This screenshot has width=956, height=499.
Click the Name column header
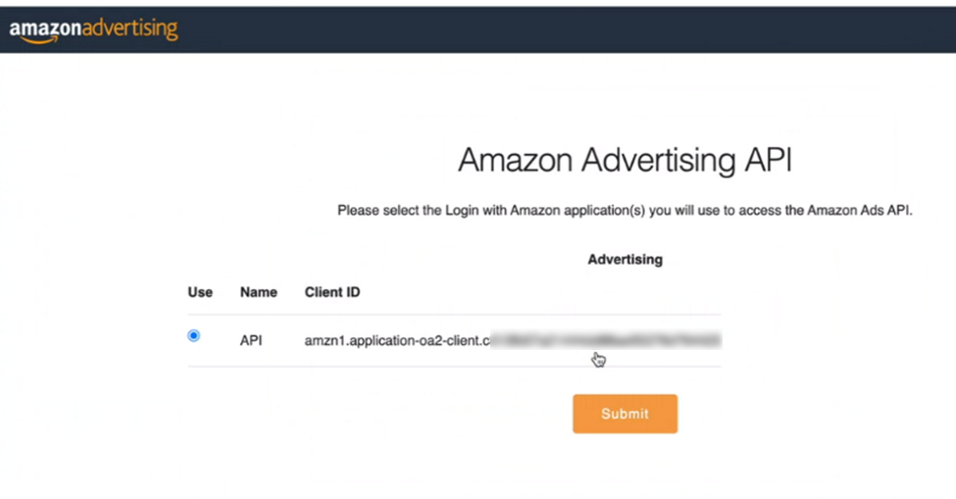pos(259,292)
